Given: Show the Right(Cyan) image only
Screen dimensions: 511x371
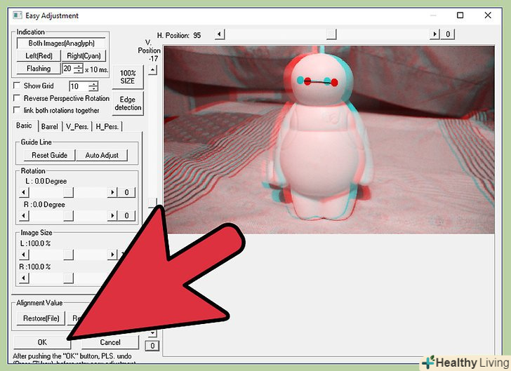Looking at the screenshot, I should pyautogui.click(x=84, y=56).
